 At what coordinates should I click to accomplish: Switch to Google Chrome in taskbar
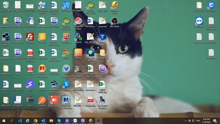click(x=35, y=121)
